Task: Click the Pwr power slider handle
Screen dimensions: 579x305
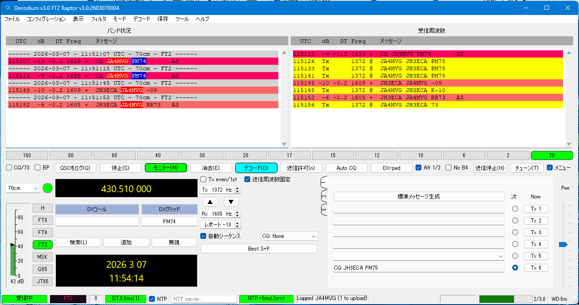Action: click(x=563, y=244)
